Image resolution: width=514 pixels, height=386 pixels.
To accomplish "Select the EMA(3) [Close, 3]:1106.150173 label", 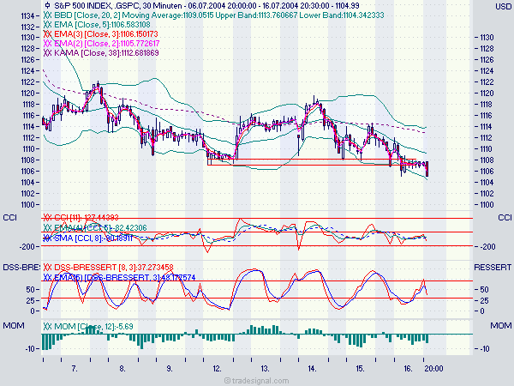I will coord(106,34).
